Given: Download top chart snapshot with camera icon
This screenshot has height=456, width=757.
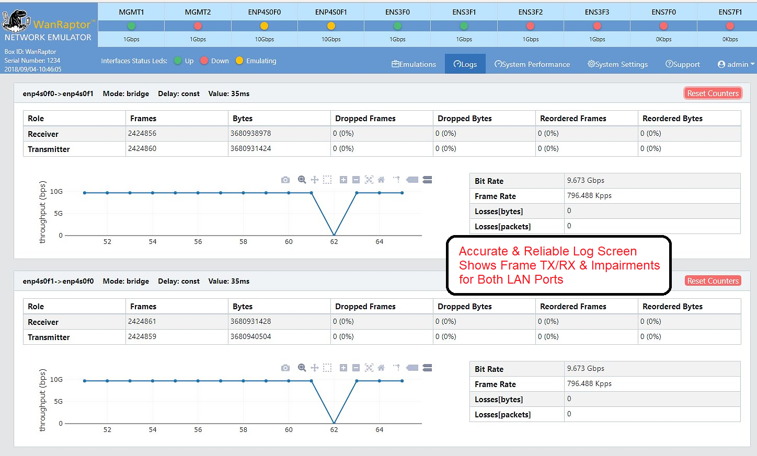Looking at the screenshot, I should coord(285,180).
